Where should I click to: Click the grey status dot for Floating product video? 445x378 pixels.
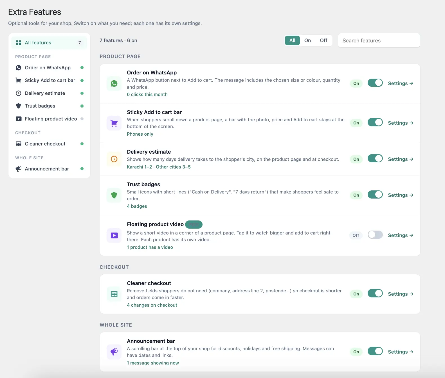tap(82, 119)
